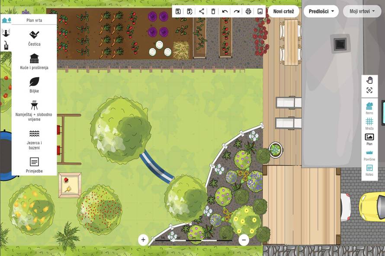Print the garden plan

pos(248,11)
